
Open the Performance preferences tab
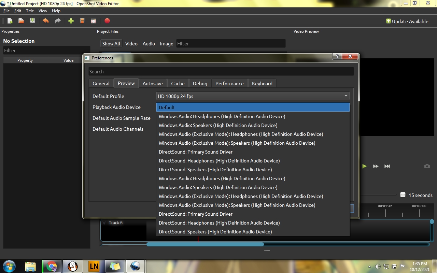(x=229, y=83)
